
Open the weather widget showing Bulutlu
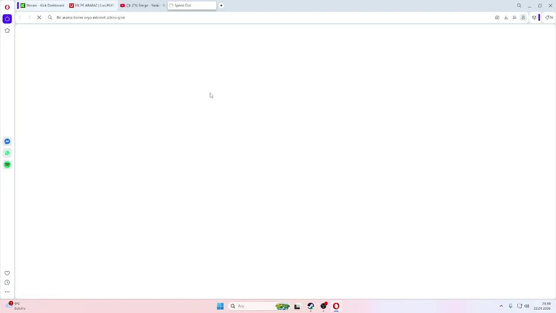point(16,306)
